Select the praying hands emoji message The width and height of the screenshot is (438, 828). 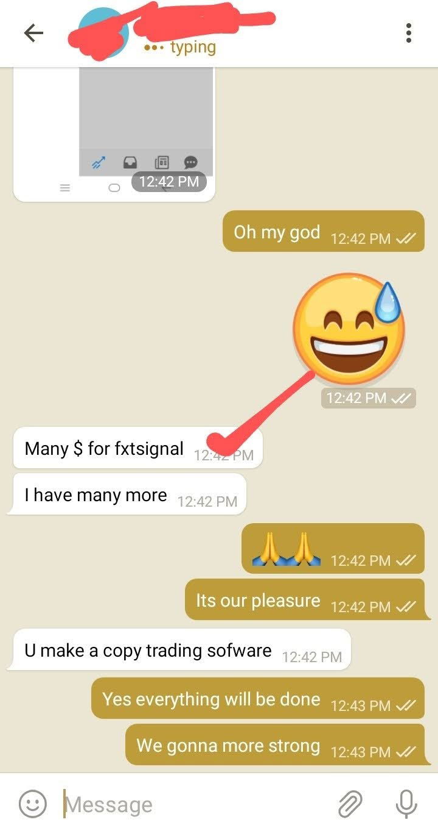click(333, 549)
